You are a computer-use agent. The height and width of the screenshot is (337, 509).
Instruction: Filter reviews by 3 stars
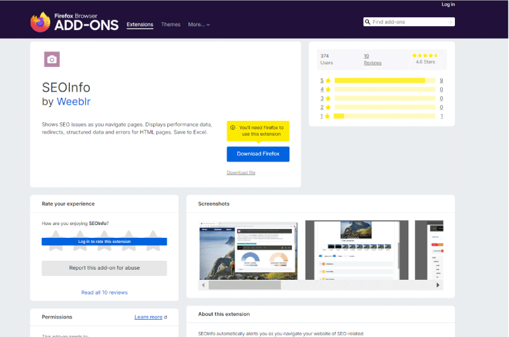pos(325,99)
